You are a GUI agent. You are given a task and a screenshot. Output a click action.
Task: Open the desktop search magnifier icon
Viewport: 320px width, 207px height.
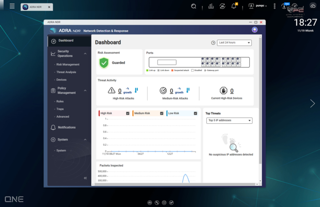click(x=193, y=6)
